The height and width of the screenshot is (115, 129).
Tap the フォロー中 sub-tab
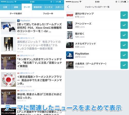[48, 13]
